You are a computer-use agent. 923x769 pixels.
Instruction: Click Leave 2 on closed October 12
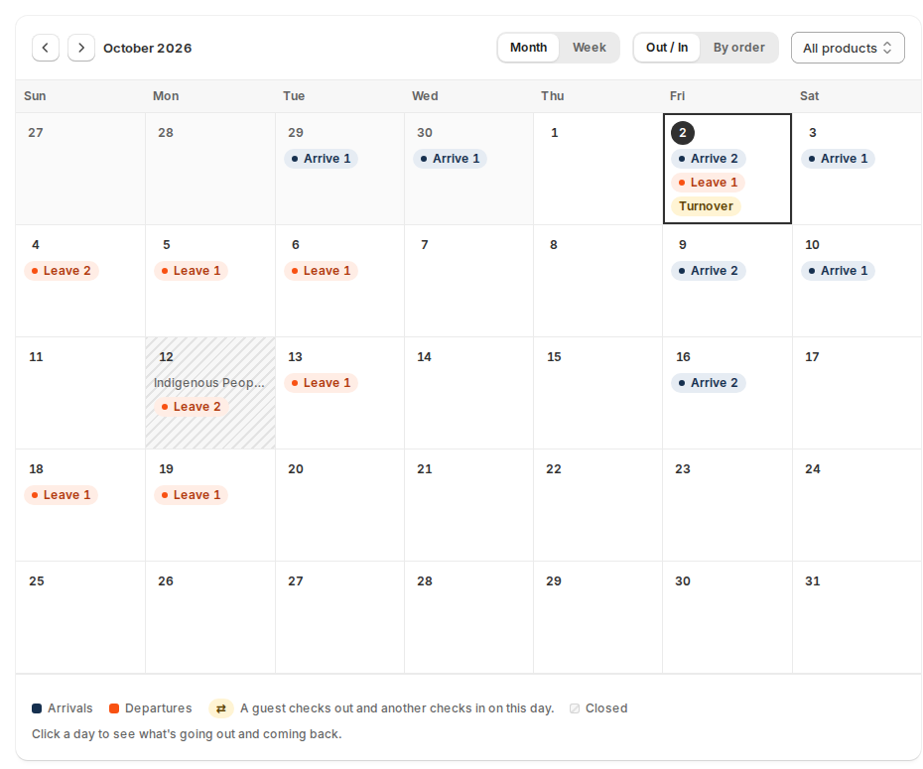(x=192, y=407)
